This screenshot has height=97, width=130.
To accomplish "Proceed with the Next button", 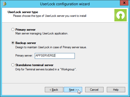I will point(73,90).
